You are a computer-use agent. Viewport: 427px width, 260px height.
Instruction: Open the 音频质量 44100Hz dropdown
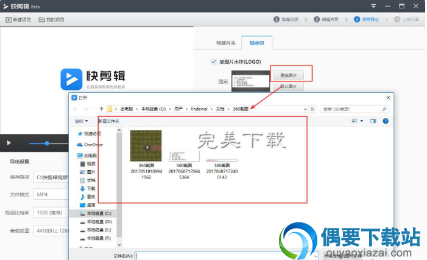[51, 231]
